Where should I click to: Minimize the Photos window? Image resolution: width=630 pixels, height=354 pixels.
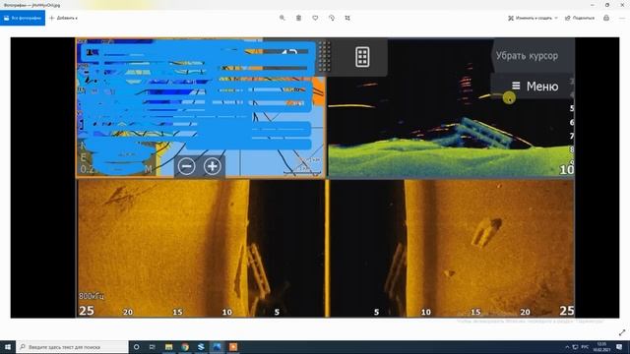tap(593, 5)
